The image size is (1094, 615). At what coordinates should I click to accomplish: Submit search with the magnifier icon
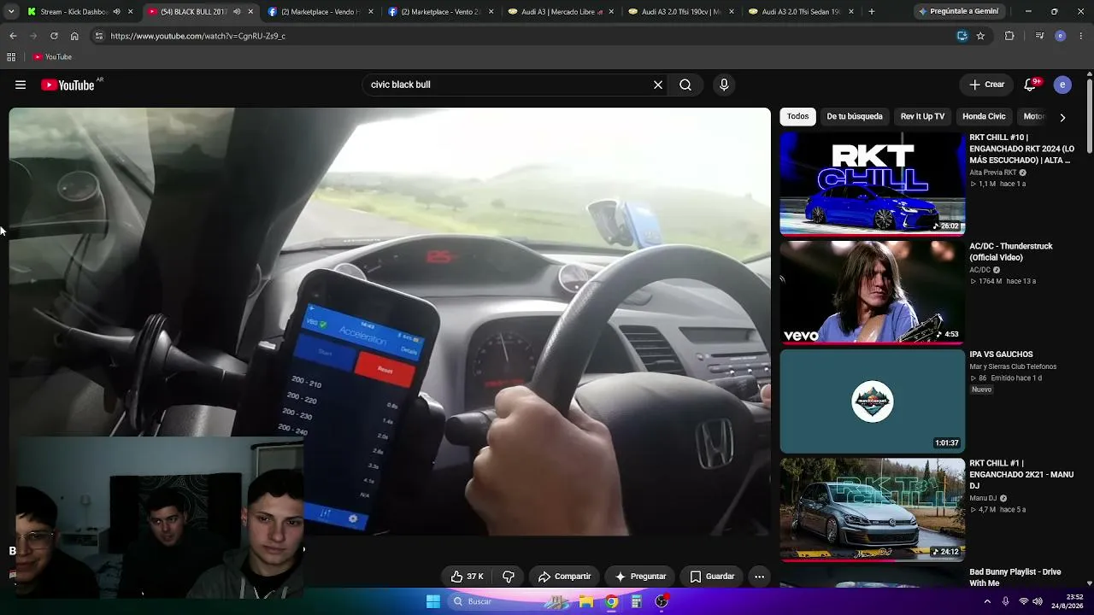pos(685,85)
